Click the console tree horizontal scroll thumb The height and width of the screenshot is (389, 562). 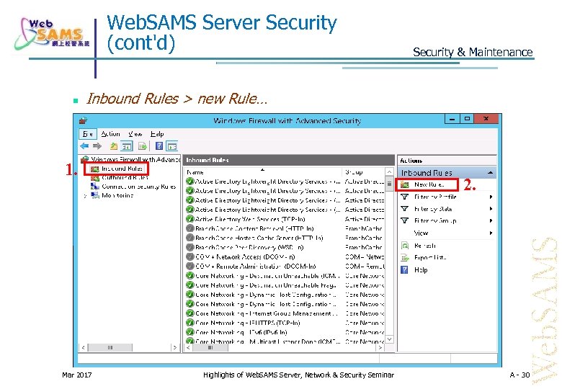coord(110,347)
